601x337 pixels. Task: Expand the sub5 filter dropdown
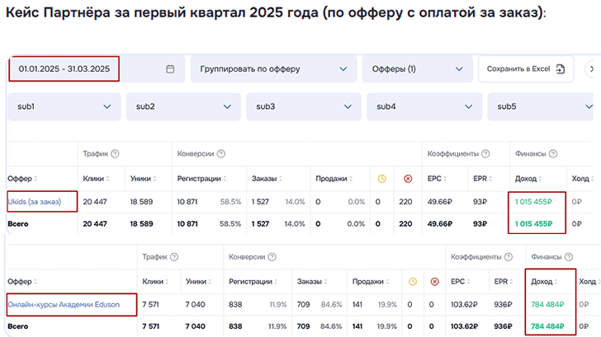point(542,107)
